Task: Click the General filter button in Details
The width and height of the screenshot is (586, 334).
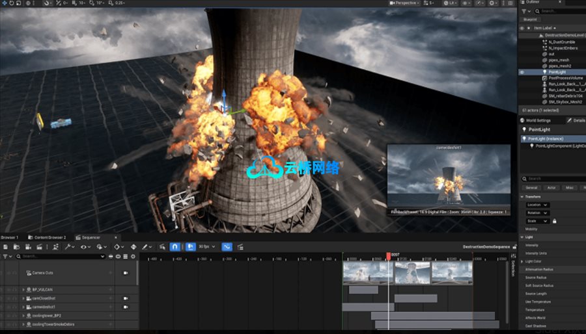Action: point(532,187)
